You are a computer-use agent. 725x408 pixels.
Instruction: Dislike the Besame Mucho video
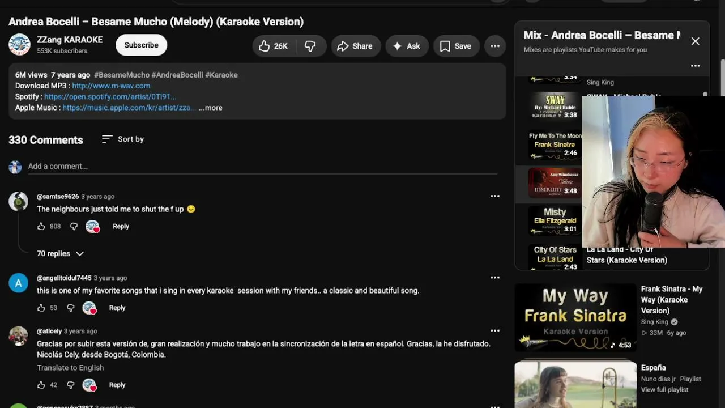[310, 46]
